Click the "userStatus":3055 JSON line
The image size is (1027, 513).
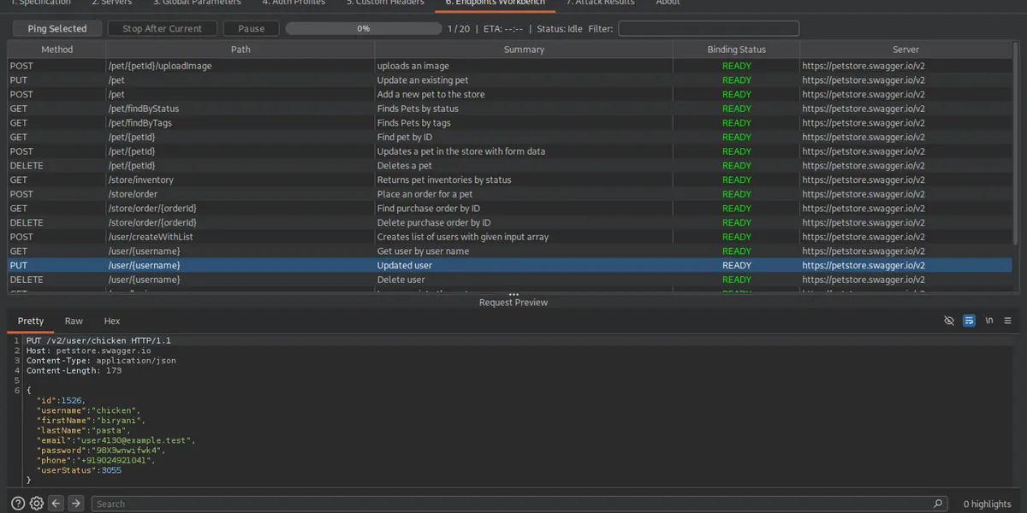pos(79,470)
